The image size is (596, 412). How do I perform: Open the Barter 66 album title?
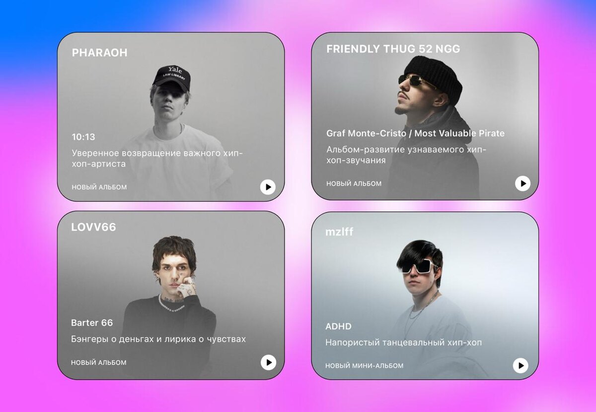tap(92, 323)
